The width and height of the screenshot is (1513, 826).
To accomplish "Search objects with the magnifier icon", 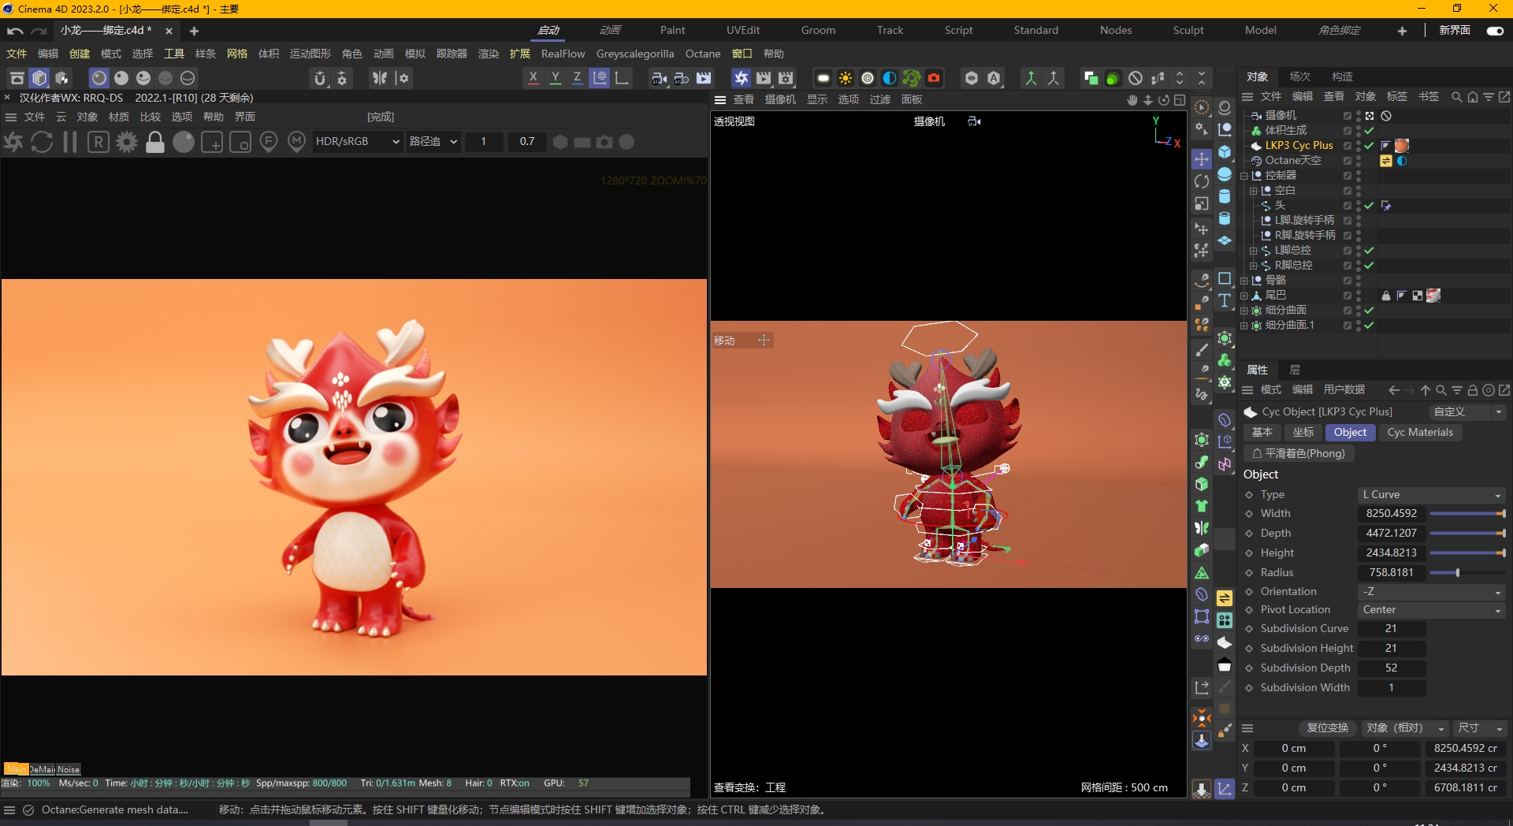I will pos(1456,97).
